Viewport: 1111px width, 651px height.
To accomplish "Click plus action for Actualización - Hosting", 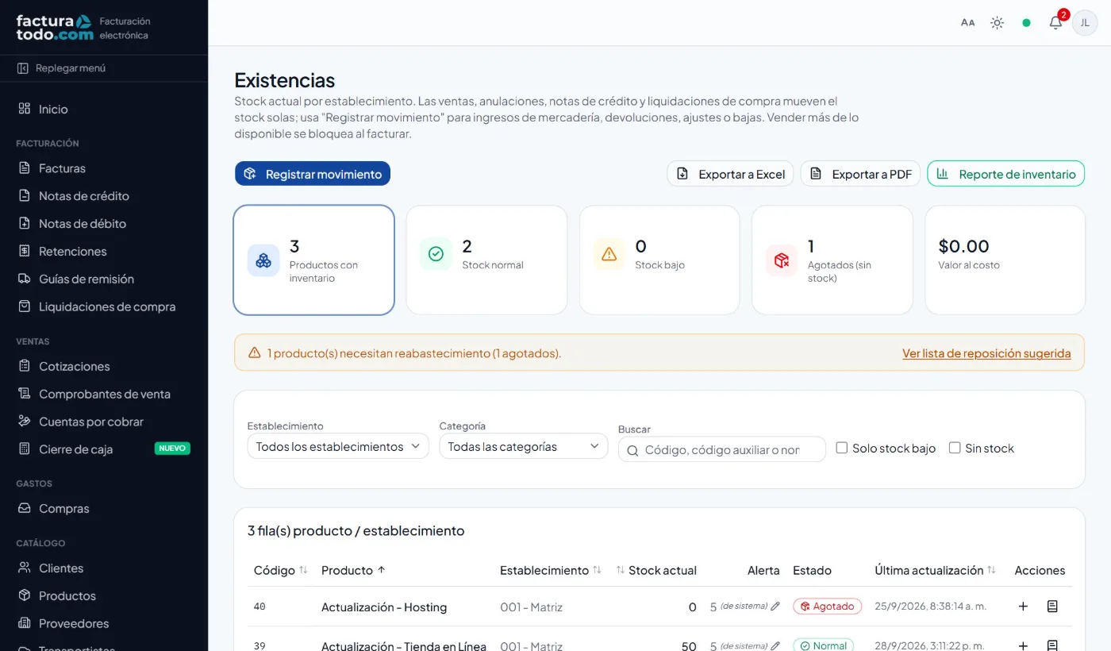I will pyautogui.click(x=1023, y=607).
